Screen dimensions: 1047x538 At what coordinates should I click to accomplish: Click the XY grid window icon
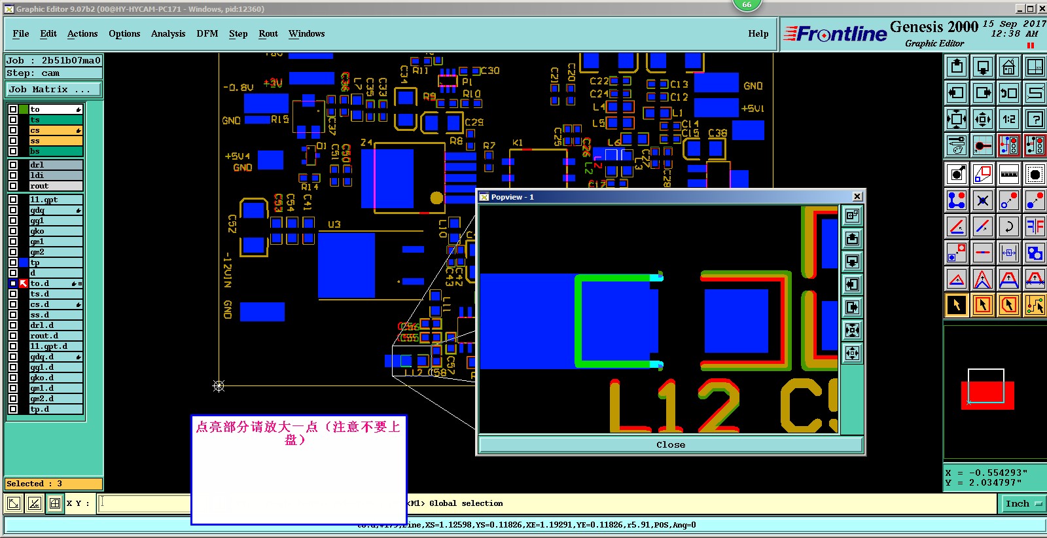click(1035, 67)
